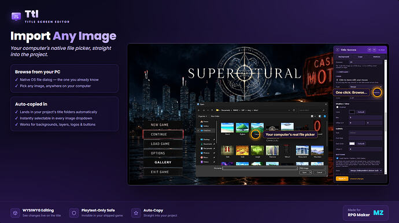Select CONTINUE in the title menu
The height and width of the screenshot is (223, 399).
tap(163, 134)
